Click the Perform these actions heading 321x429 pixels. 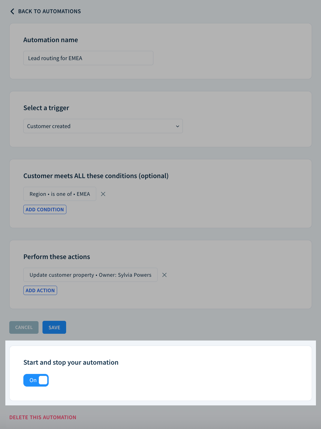click(57, 257)
